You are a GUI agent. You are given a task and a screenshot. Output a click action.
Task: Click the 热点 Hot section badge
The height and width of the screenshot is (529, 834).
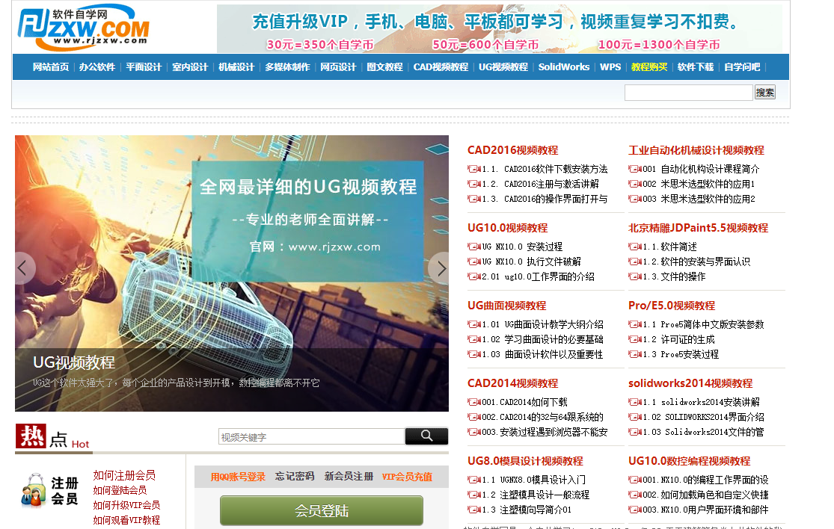(x=52, y=436)
